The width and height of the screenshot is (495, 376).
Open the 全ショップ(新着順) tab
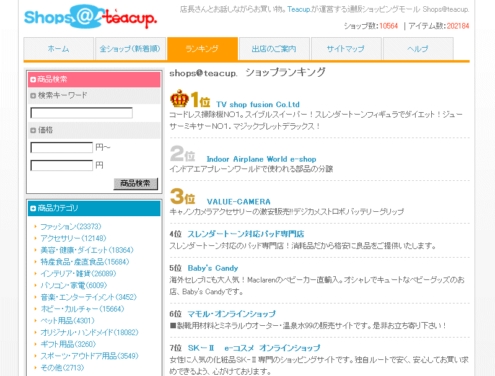pos(130,48)
